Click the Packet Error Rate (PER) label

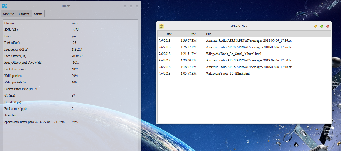21,89
